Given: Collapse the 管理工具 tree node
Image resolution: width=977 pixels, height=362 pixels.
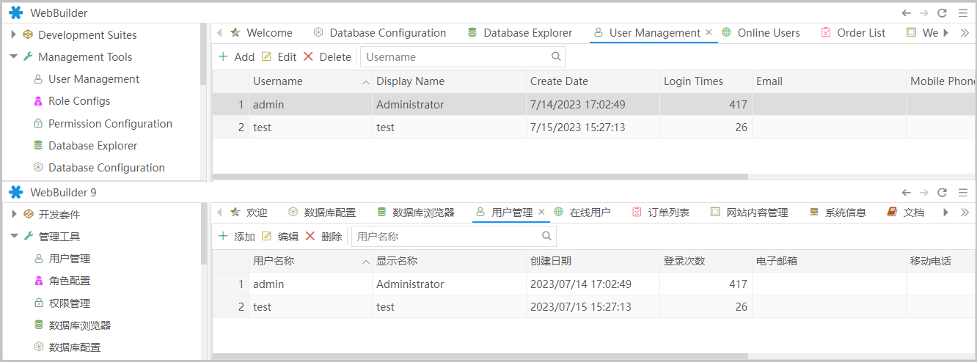Looking at the screenshot, I should coord(13,236).
